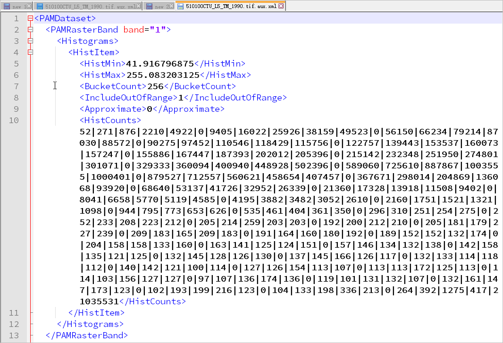Click the BucketCount value 256
The height and width of the screenshot is (343, 503).
[x=155, y=86]
